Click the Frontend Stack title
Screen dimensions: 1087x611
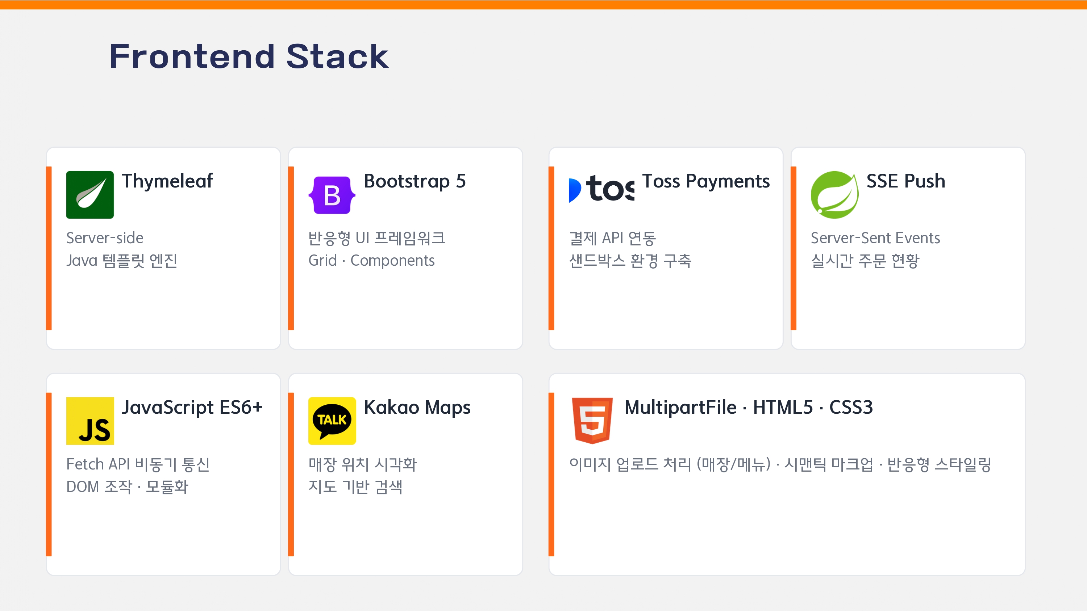(x=249, y=56)
